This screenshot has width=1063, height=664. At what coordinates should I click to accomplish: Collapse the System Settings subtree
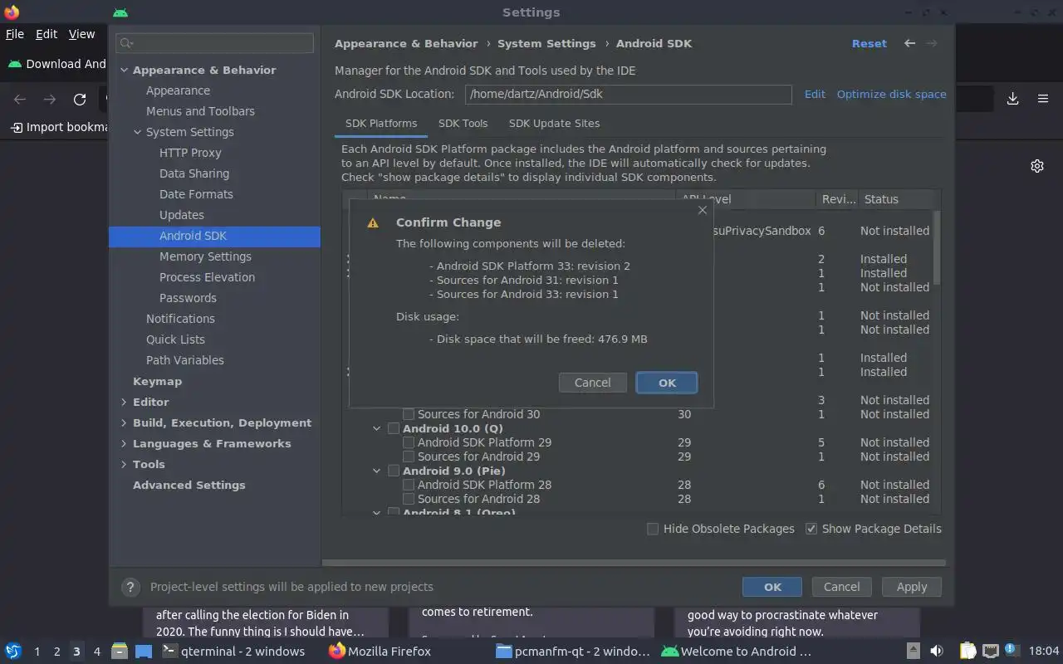point(138,132)
